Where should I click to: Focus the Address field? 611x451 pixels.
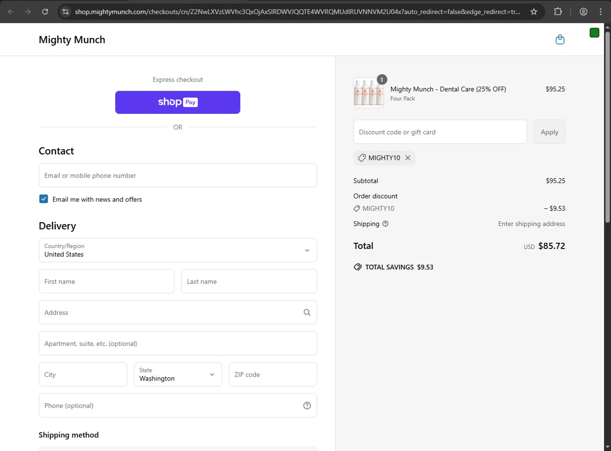point(178,312)
